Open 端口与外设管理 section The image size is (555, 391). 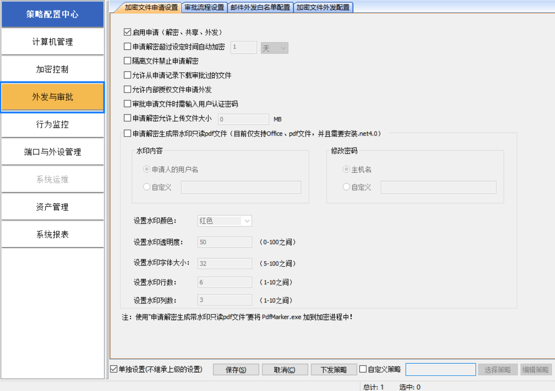52,152
